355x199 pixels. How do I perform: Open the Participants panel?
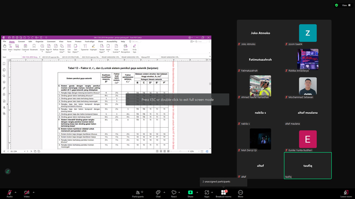(x=138, y=193)
